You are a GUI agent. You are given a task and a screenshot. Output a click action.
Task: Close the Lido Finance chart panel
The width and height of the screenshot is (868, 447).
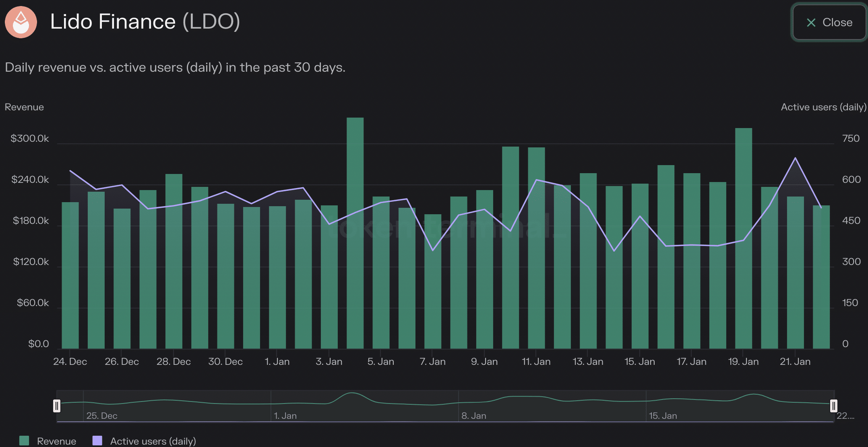tap(829, 23)
